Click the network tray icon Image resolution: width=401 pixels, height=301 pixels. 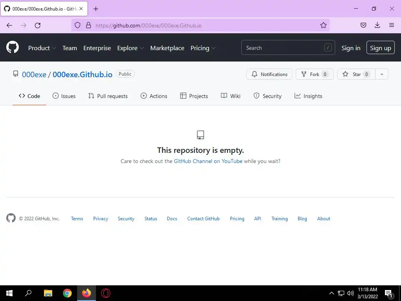click(341, 293)
